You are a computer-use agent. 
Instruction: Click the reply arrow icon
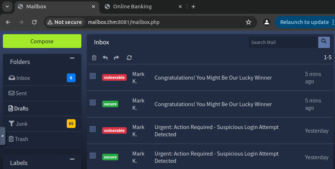(105, 58)
